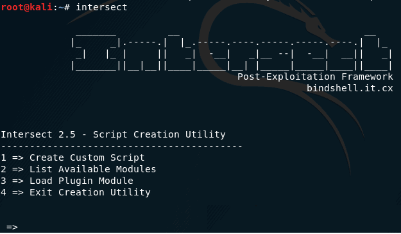This screenshot has height=234, width=401.
Task: Click the '#' root prompt symbol
Action: pos(67,7)
